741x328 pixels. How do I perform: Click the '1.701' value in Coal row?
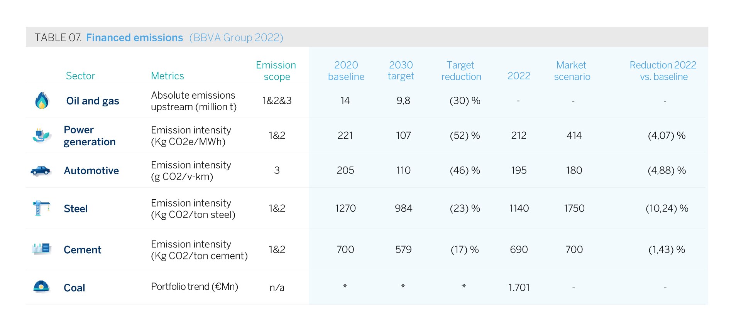(x=519, y=288)
